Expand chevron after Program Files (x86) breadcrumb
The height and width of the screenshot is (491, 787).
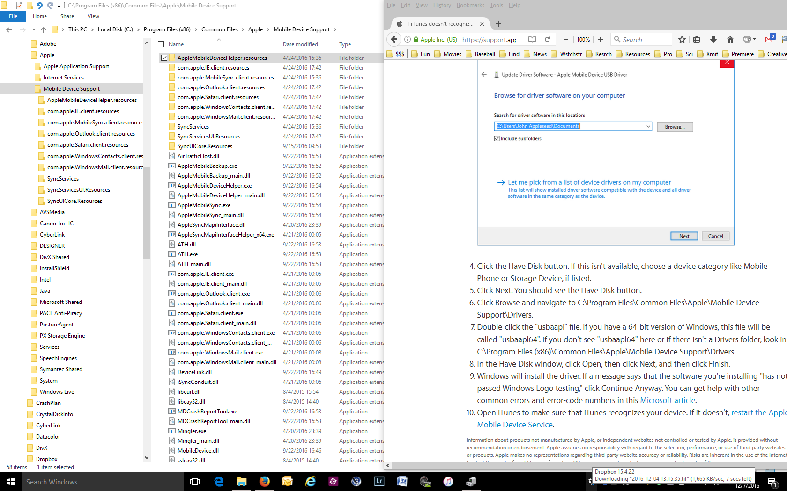click(196, 29)
